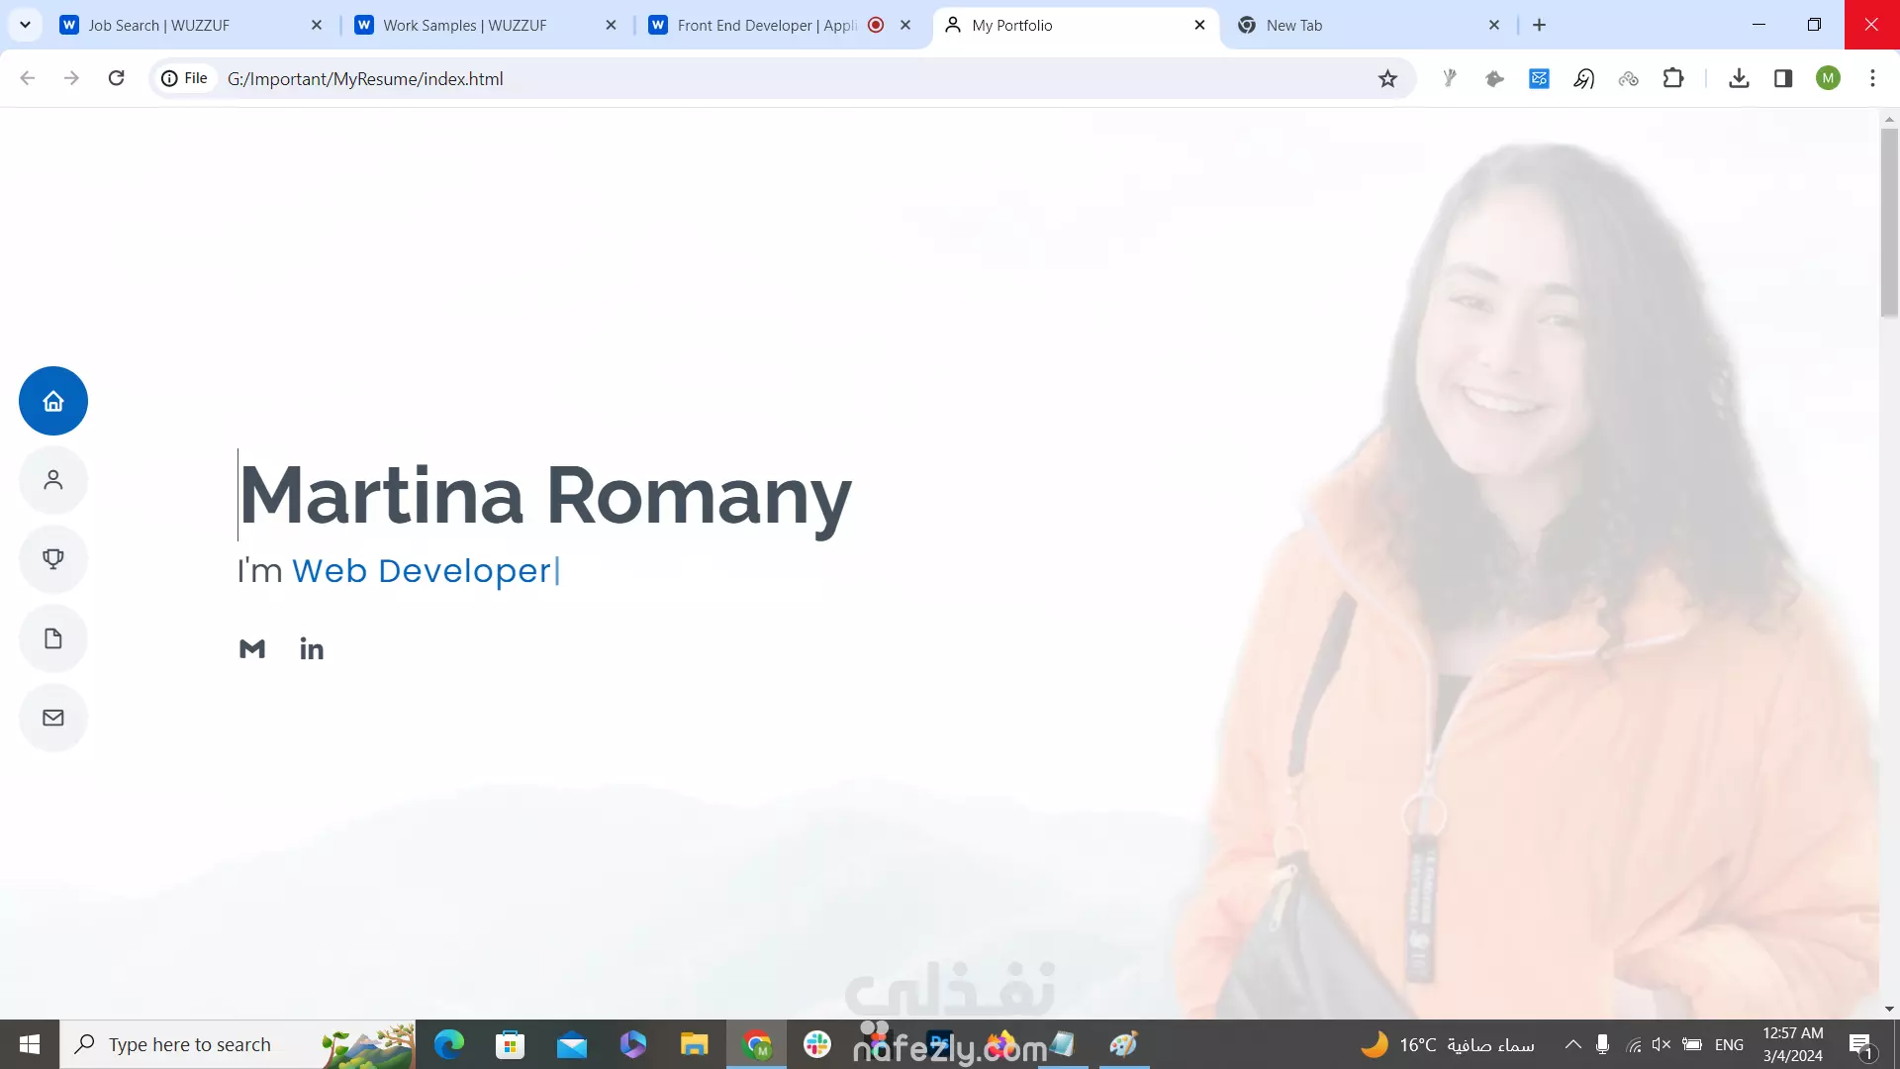This screenshot has height=1069, width=1900.
Task: Click the scrollbar down arrow
Action: coord(1889,1009)
